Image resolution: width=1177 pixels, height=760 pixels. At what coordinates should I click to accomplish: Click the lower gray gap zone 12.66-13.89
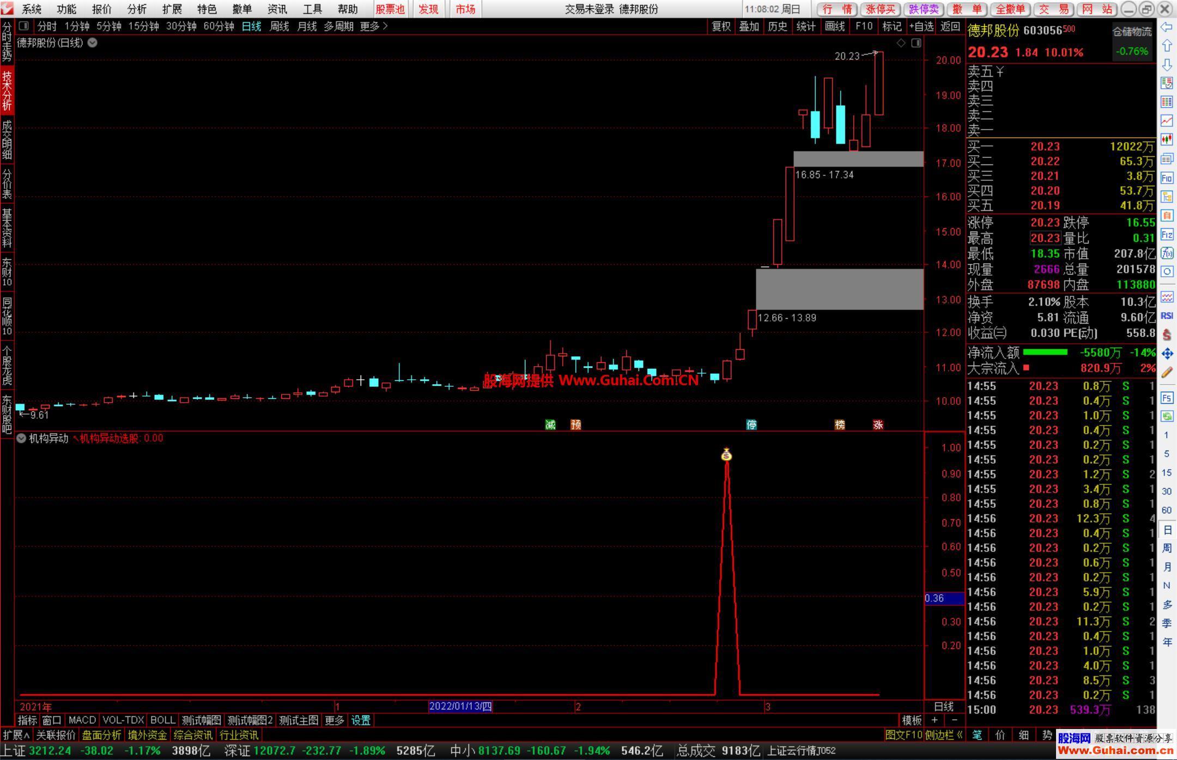840,289
